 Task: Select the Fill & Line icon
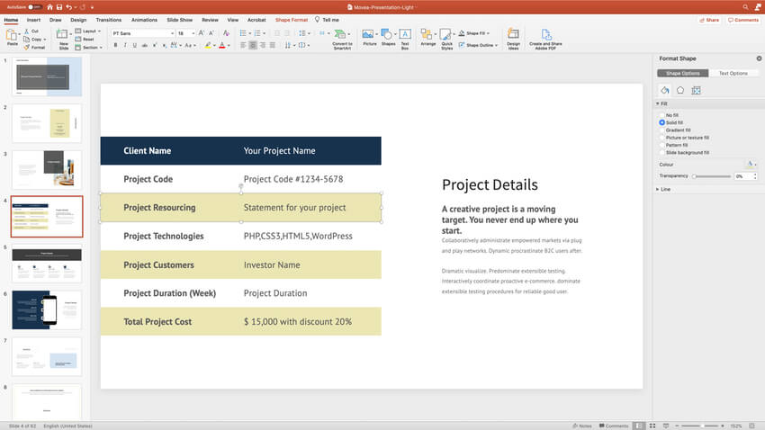coord(665,90)
